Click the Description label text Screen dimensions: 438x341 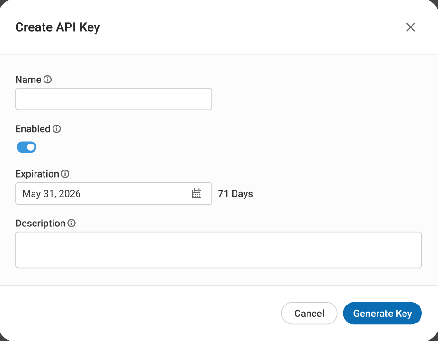(40, 223)
